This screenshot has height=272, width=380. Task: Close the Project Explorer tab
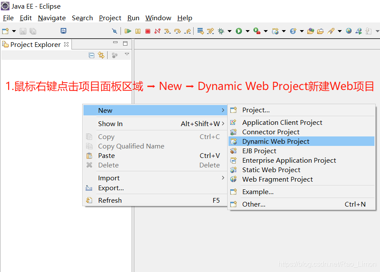pos(66,44)
